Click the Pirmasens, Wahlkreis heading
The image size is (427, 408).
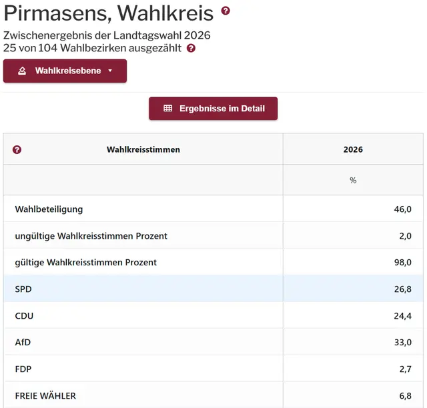[109, 13]
